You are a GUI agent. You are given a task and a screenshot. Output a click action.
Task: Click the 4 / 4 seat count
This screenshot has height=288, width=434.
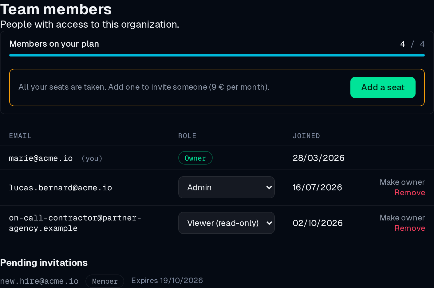(x=412, y=44)
